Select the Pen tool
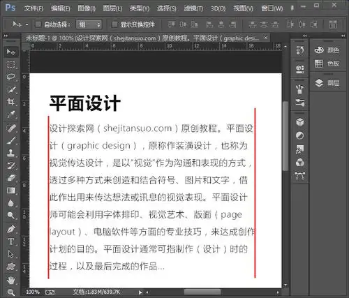Viewport: 349px width, 298px height. click(x=11, y=229)
